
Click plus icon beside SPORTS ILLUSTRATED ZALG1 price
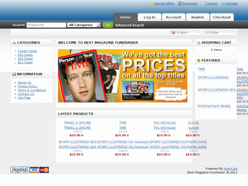pos(169,155)
